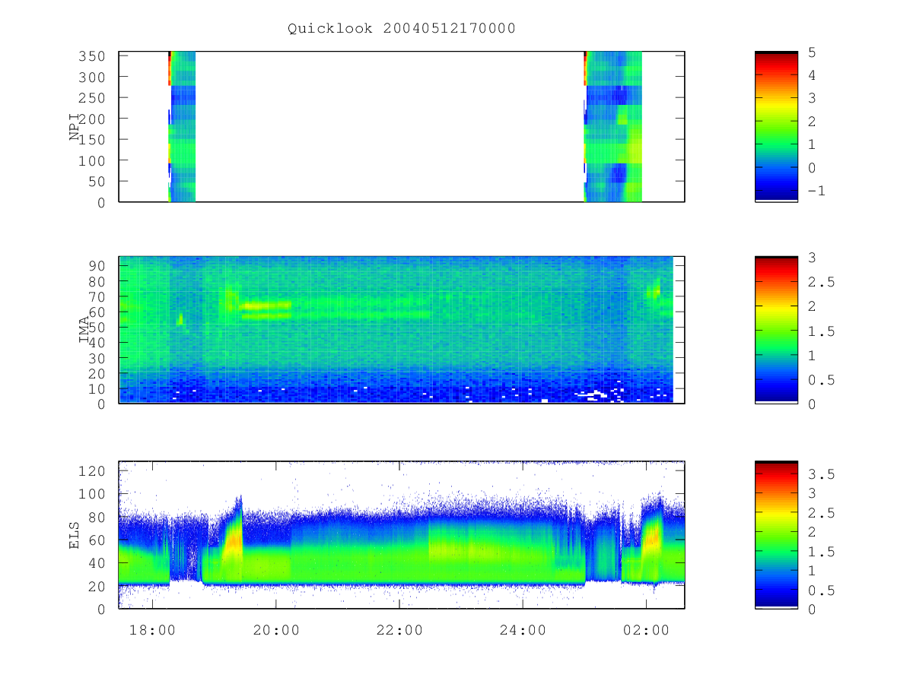Click the NPI data strip near 18:20
913x684 pixels.
tap(182, 126)
